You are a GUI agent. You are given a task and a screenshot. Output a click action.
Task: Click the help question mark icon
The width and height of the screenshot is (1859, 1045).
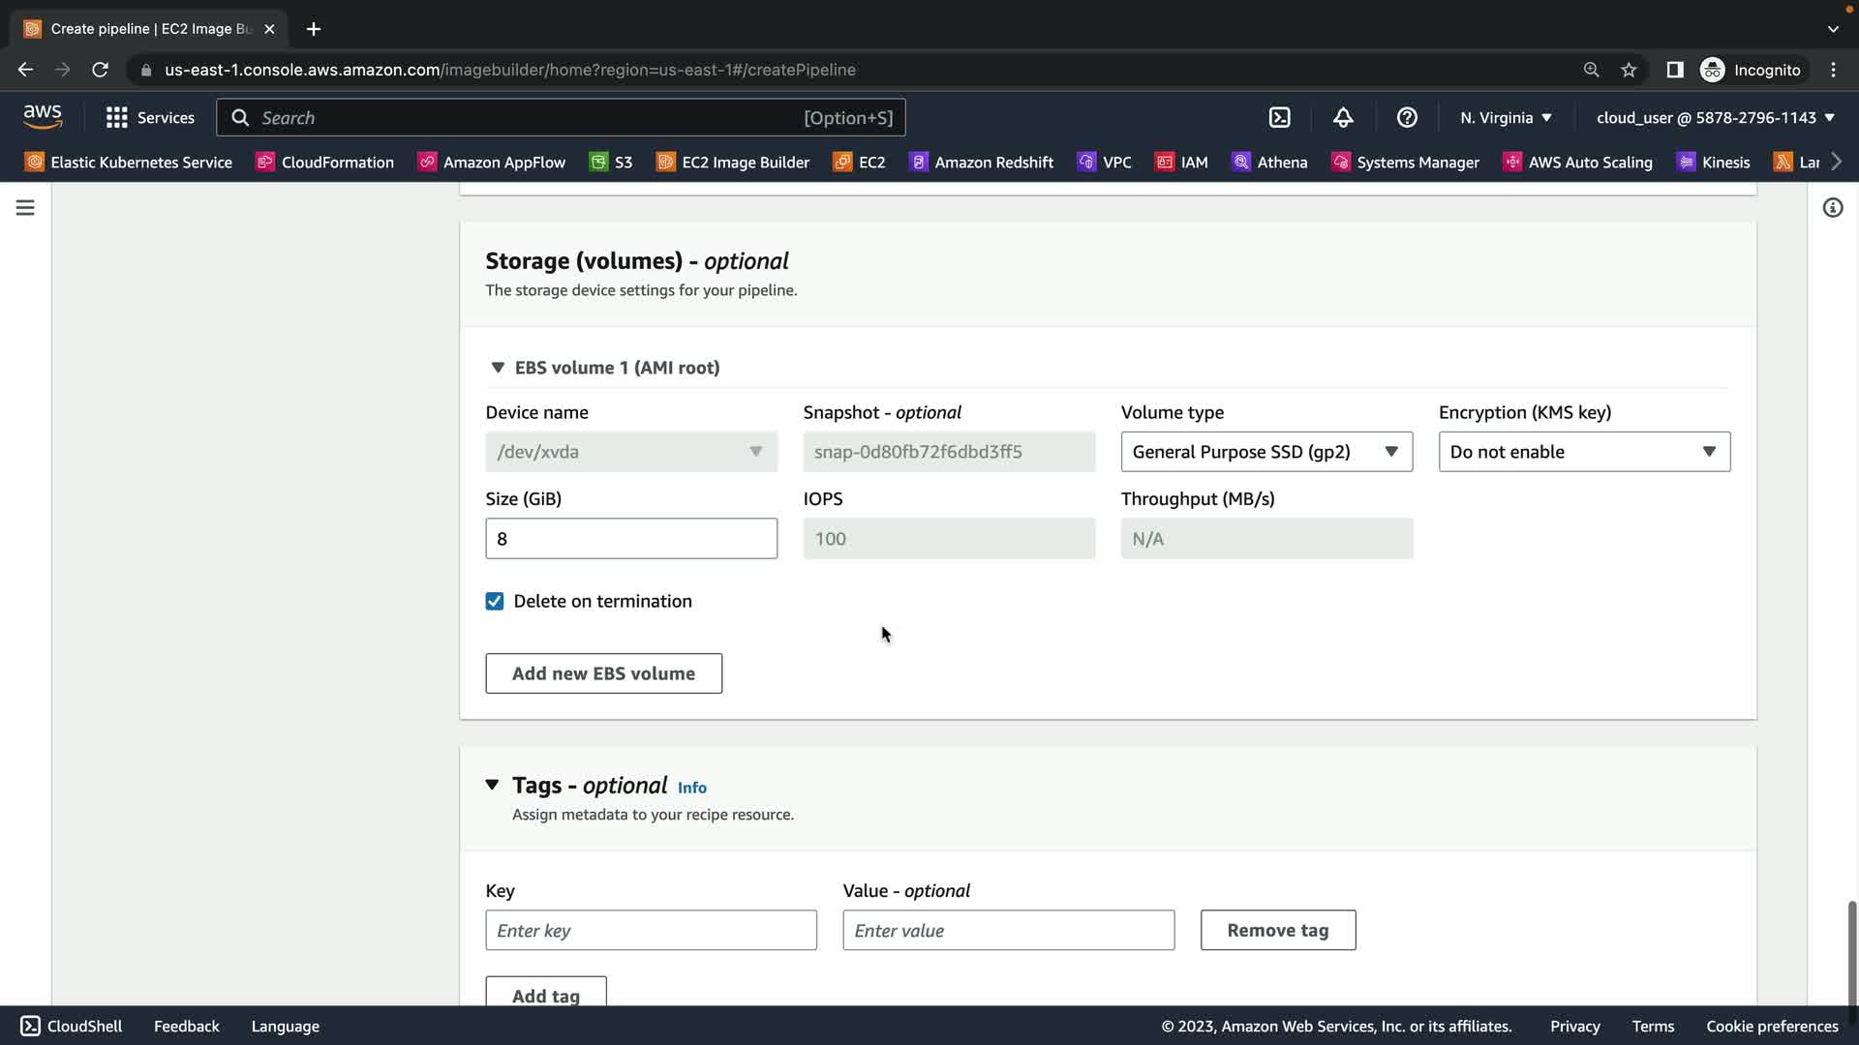pyautogui.click(x=1407, y=118)
